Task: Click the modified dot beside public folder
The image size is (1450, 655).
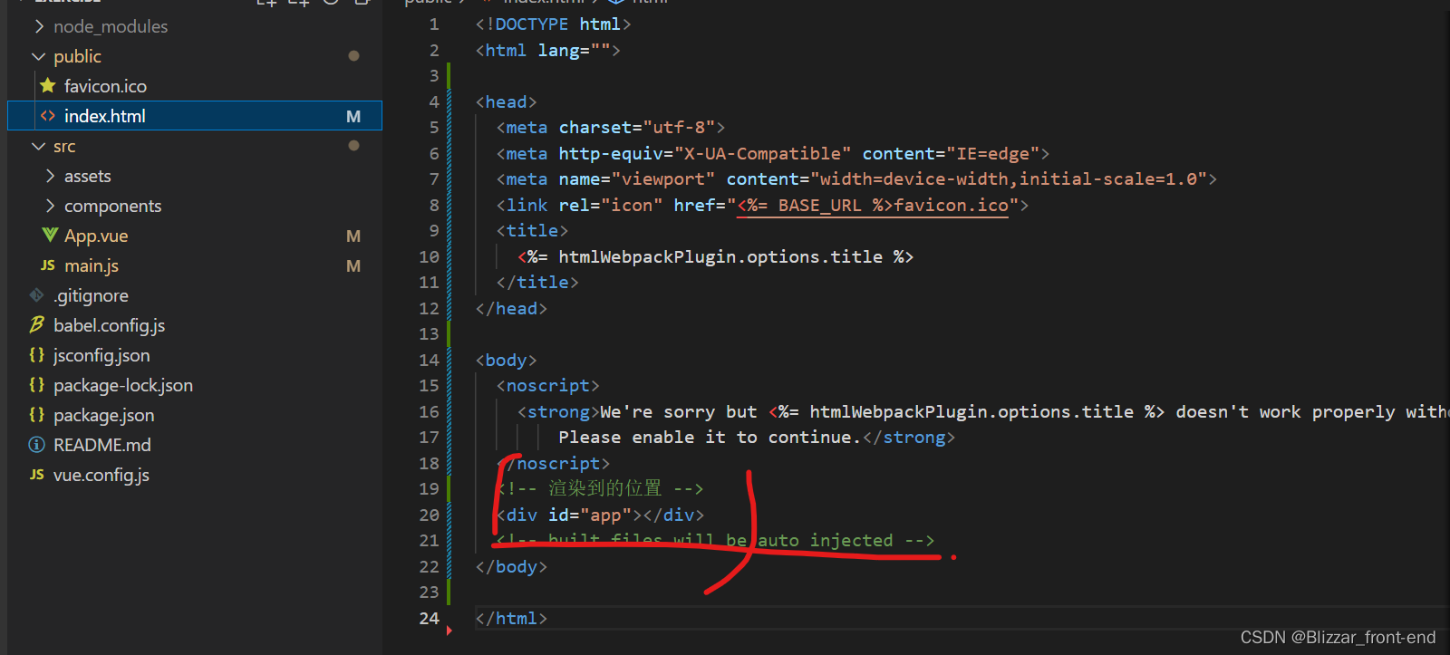Action: 353,56
